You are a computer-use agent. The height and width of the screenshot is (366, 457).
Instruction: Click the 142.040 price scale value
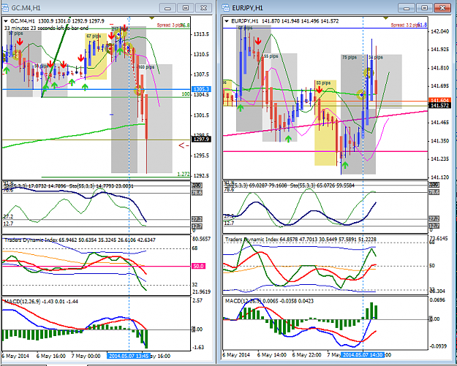[x=439, y=31]
